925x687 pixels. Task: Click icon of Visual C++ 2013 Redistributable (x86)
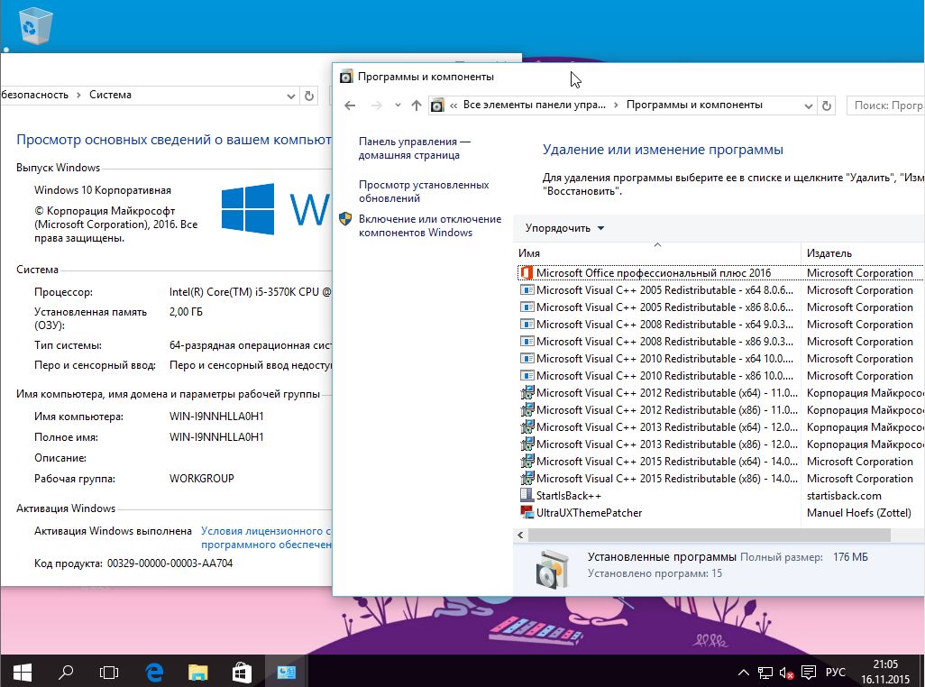pos(527,444)
